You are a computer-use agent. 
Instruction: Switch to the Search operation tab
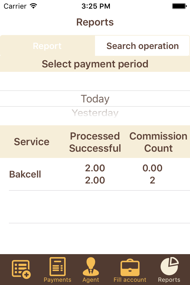pos(142,46)
